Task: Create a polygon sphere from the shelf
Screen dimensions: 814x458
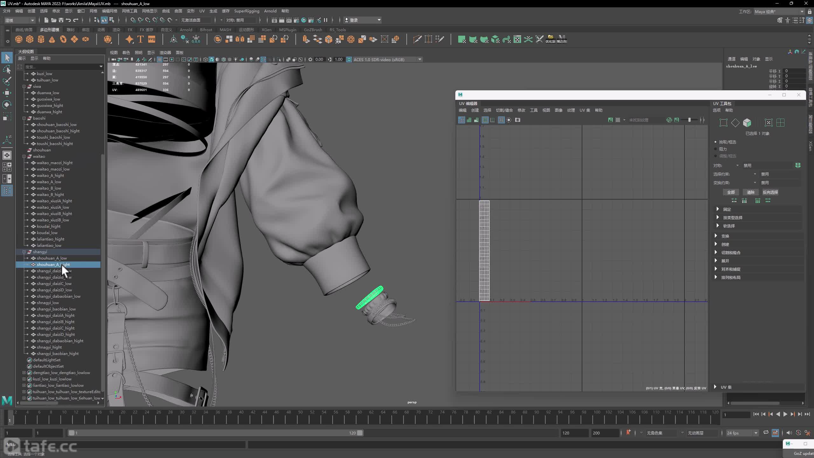Action: click(19, 39)
